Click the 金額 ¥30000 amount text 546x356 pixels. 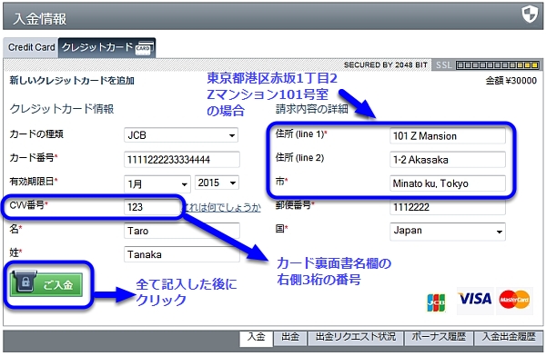[x=511, y=81]
